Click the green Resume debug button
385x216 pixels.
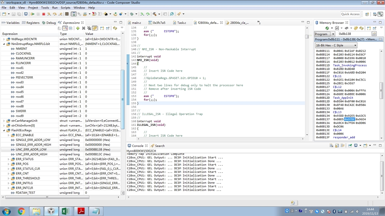(32, 14)
